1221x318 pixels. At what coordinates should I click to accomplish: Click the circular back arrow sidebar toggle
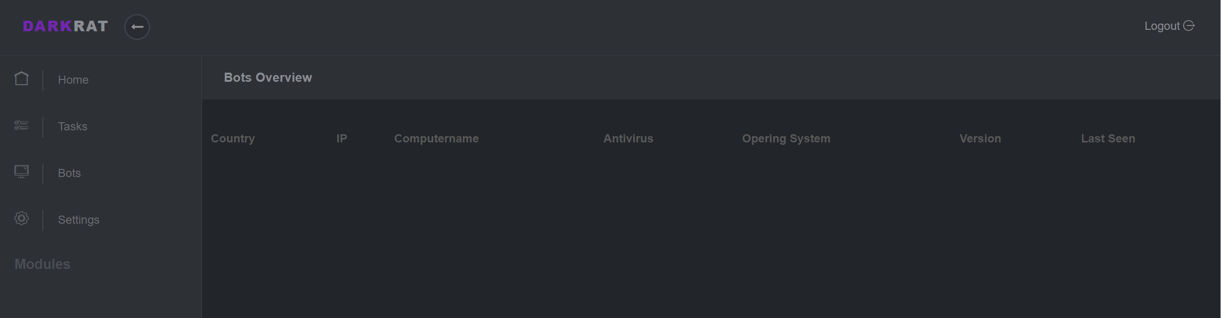pyautogui.click(x=137, y=27)
